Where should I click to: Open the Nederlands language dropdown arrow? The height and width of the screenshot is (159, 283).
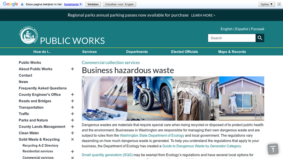tap(81, 4)
